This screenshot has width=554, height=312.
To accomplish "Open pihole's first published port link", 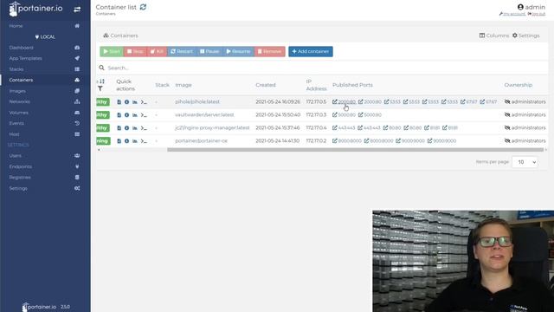I will [345, 102].
